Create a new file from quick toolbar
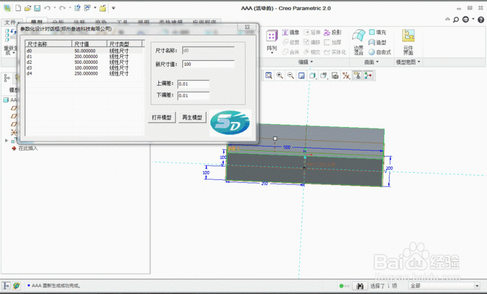The height and width of the screenshot is (294, 487). tap(18, 8)
